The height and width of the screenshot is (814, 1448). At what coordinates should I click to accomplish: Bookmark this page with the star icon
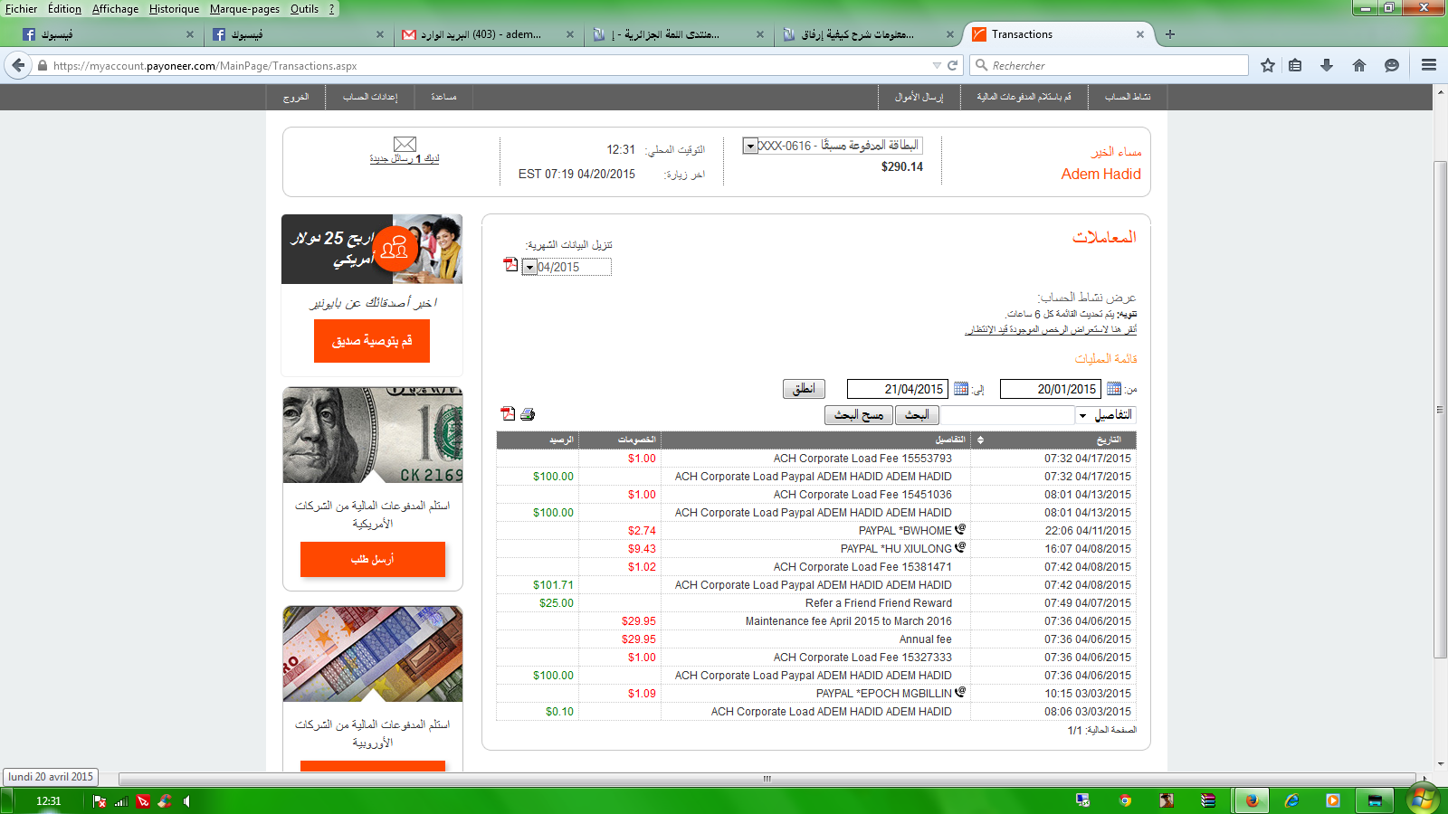[1268, 65]
